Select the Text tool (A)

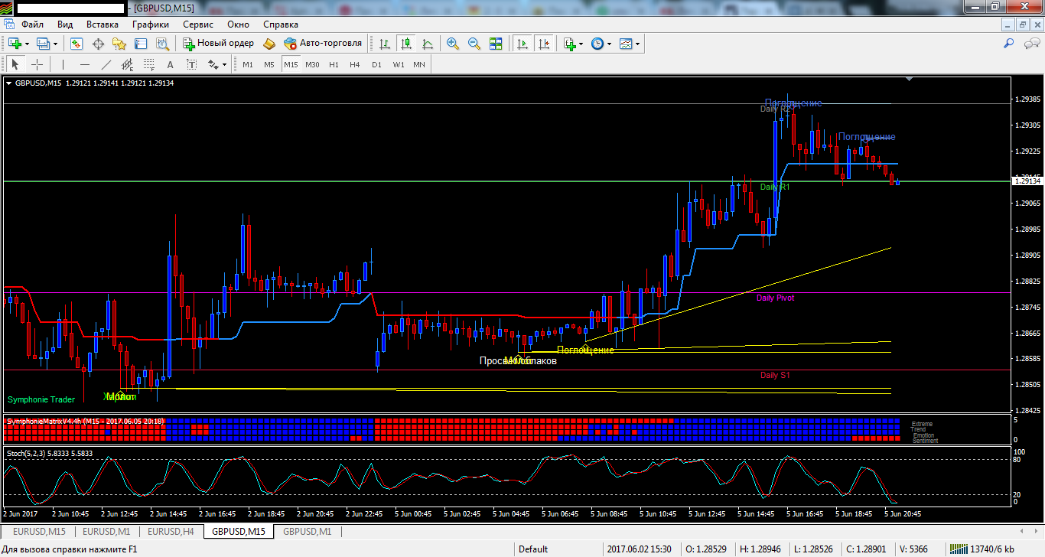(x=170, y=64)
